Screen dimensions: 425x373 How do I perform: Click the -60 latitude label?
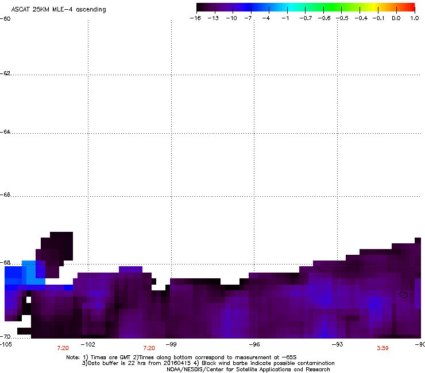[5, 19]
